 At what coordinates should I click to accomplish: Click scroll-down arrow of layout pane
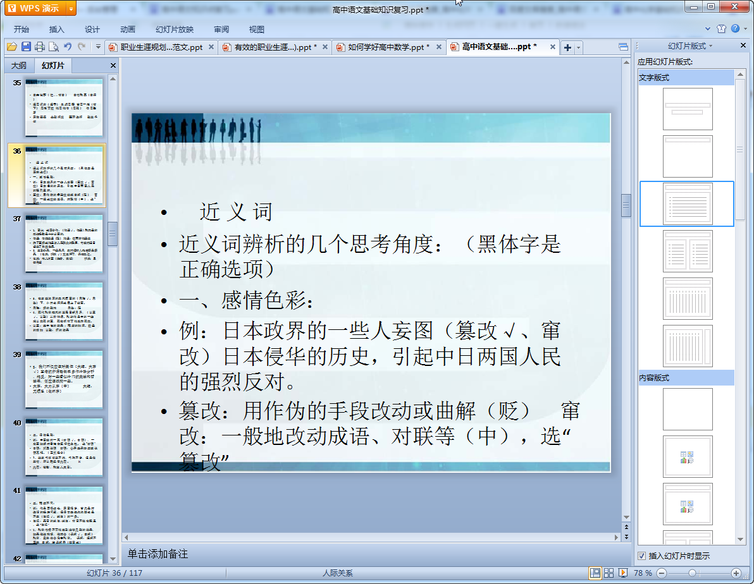click(x=740, y=540)
